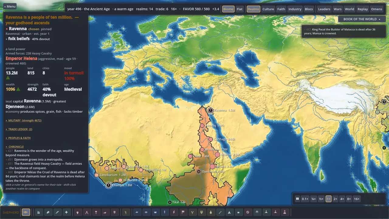Expand the PEOPLES & FAITH section
Image resolution: width=389 pixels, height=219 pixels.
[18, 138]
